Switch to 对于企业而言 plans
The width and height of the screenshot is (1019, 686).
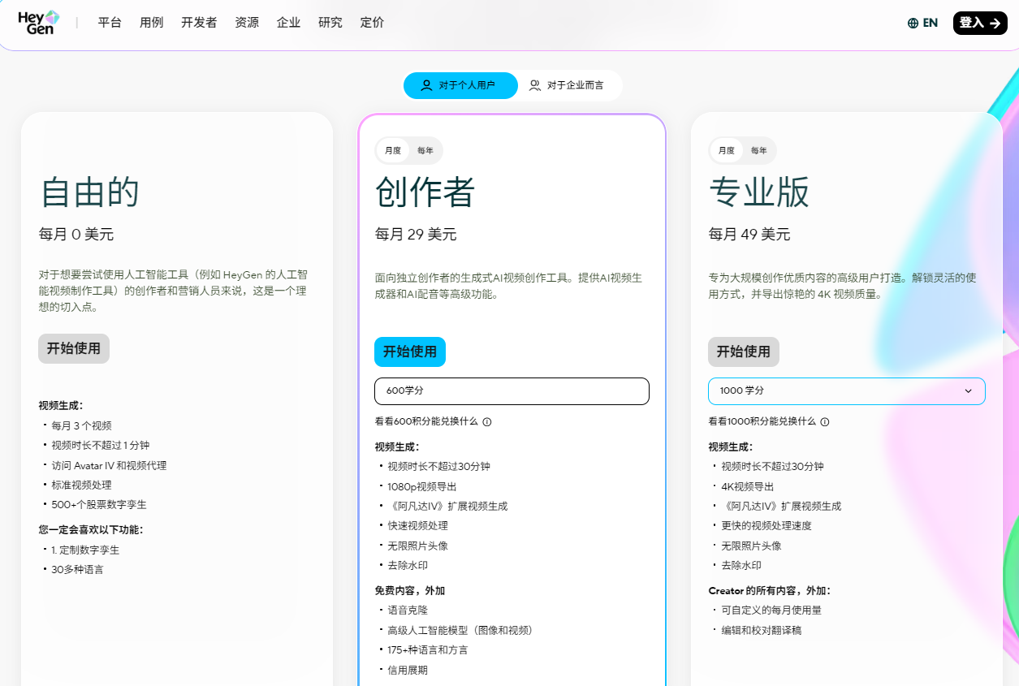[567, 85]
